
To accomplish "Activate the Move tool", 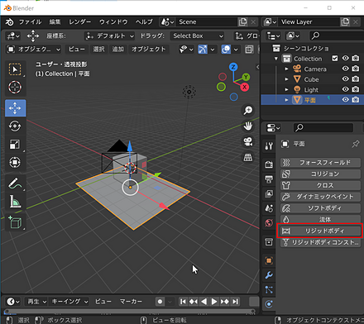I will [x=15, y=108].
